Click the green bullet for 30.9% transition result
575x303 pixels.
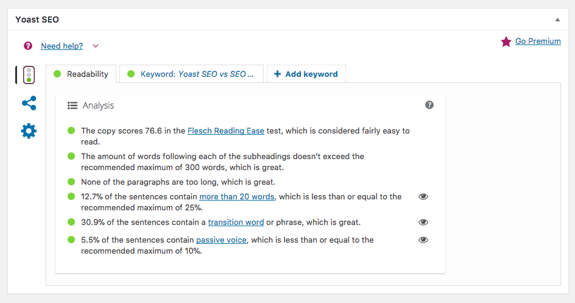point(71,223)
